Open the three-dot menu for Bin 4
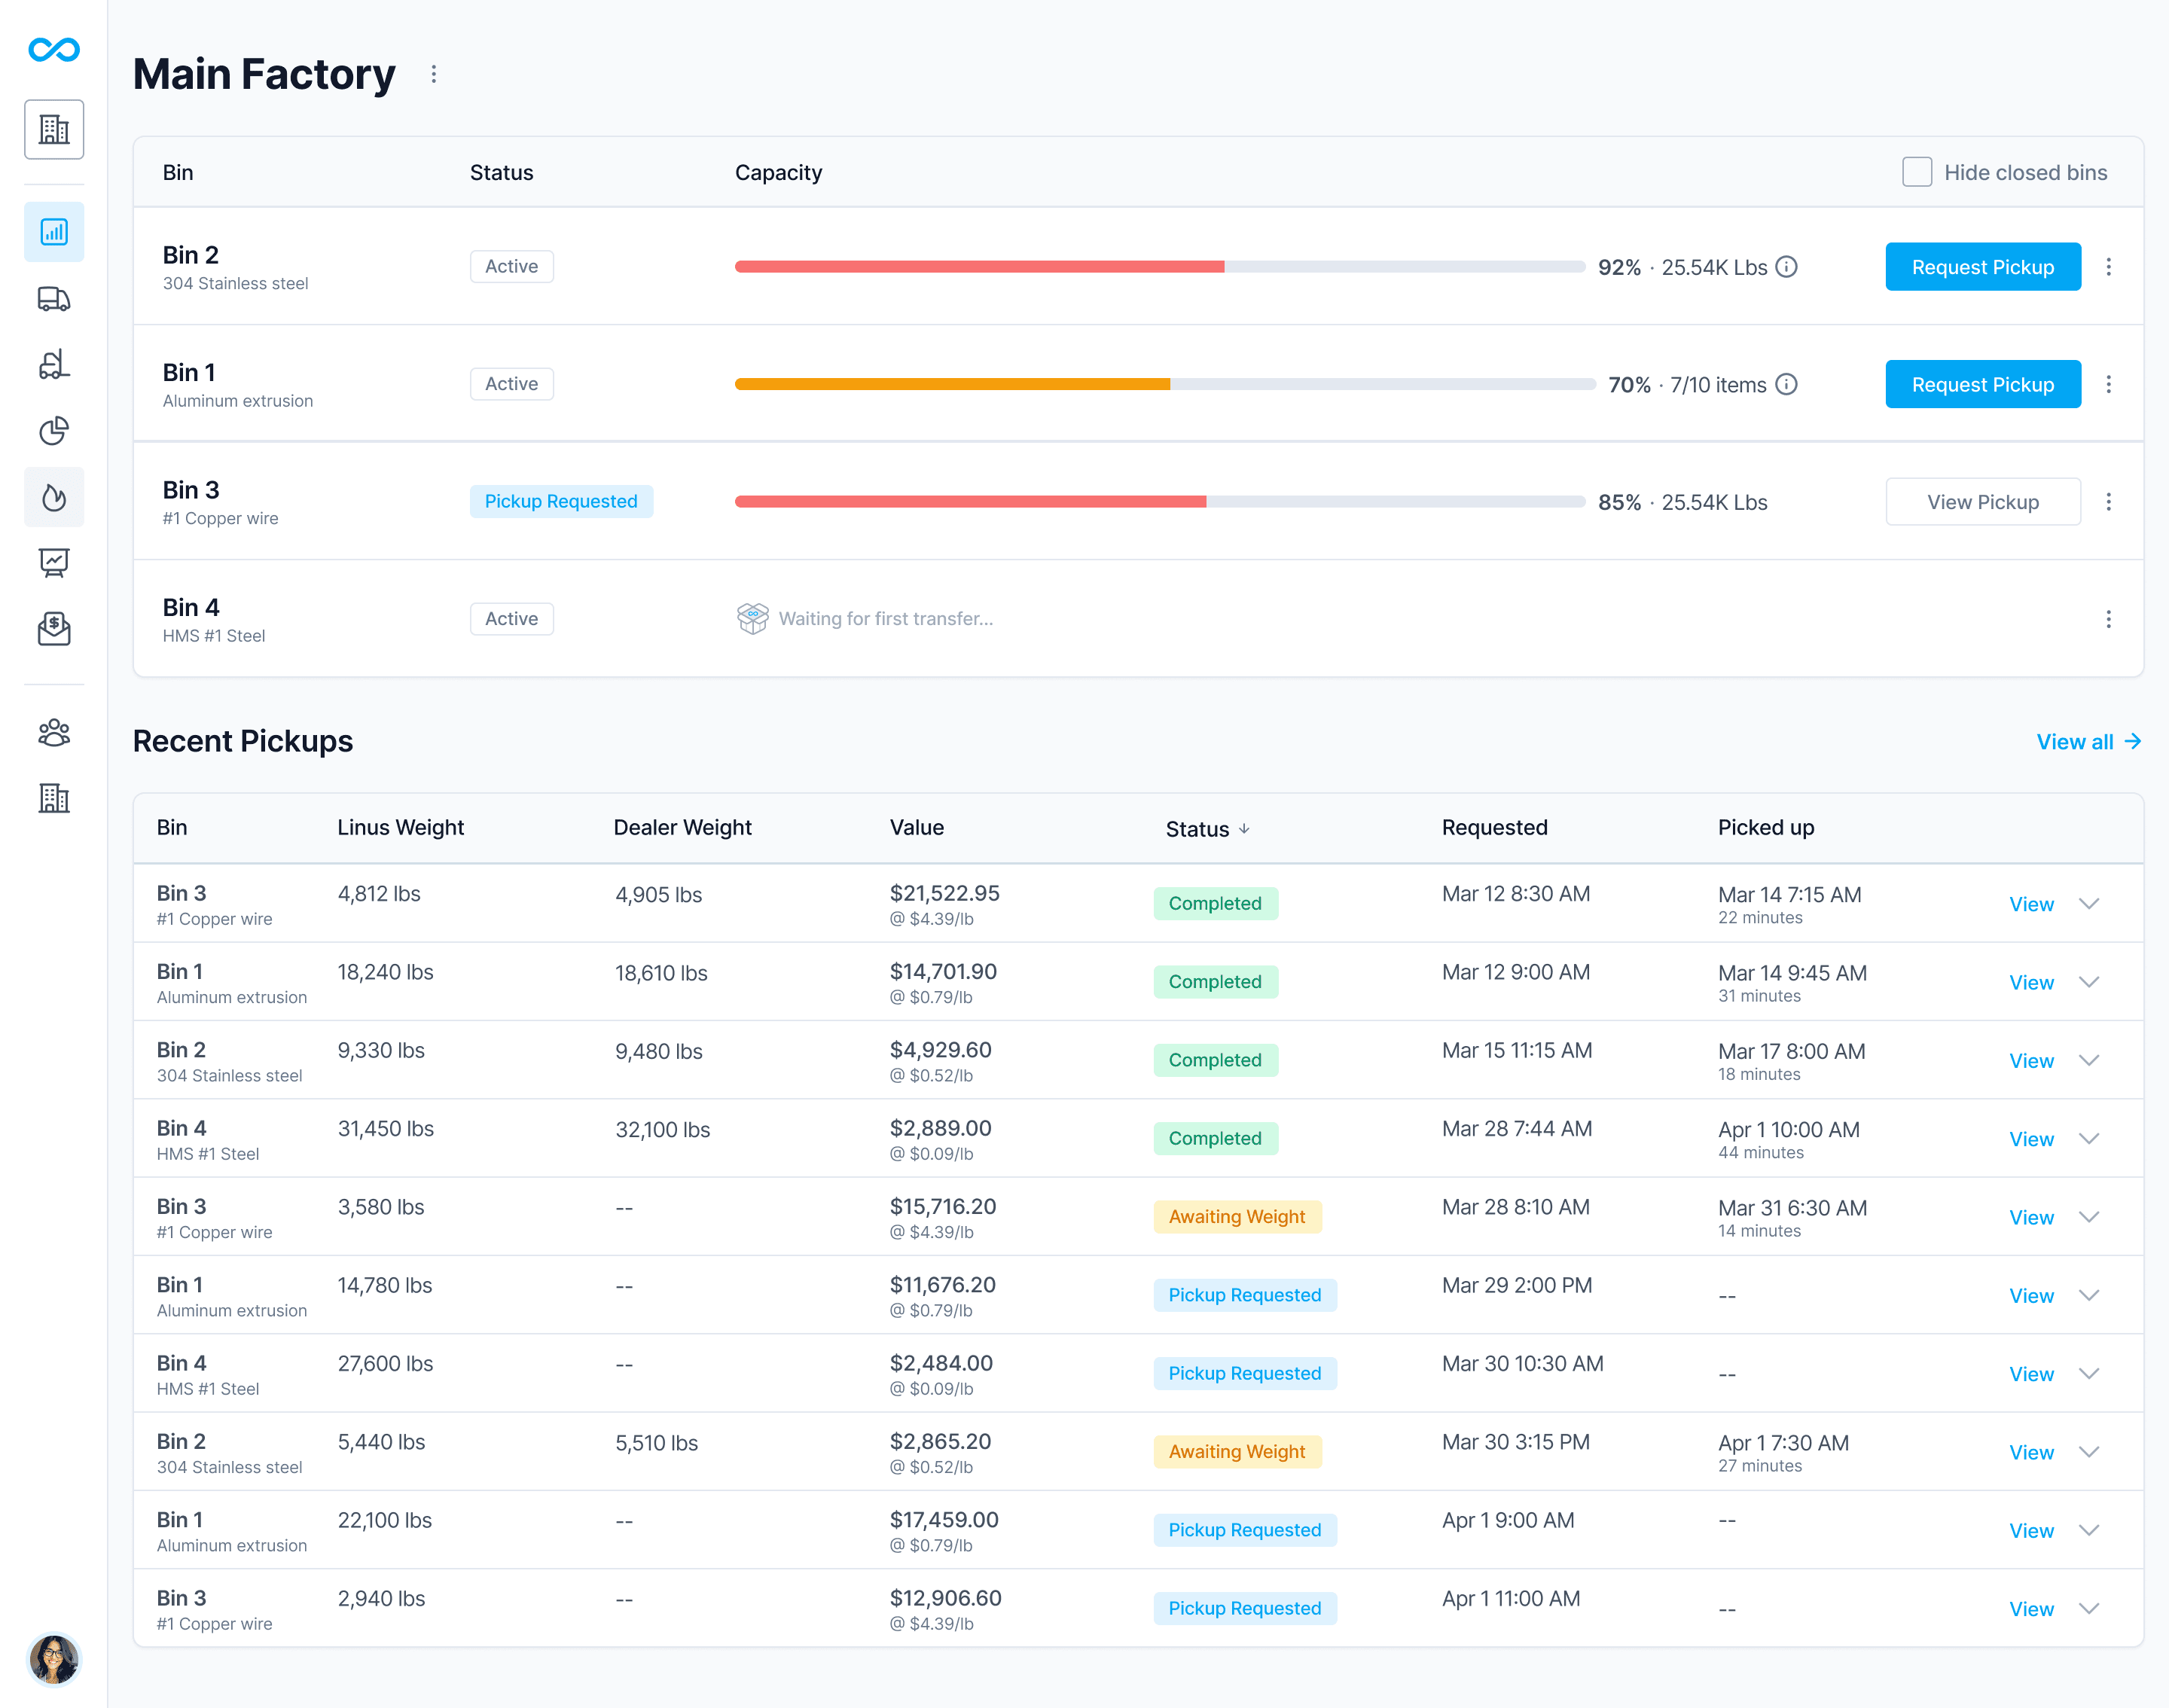Viewport: 2169px width, 1708px height. coord(2108,619)
